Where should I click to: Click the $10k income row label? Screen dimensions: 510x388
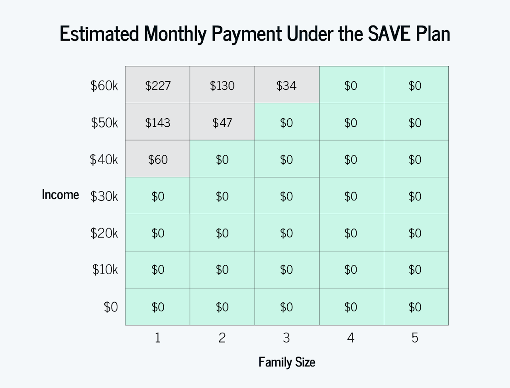[x=105, y=270]
